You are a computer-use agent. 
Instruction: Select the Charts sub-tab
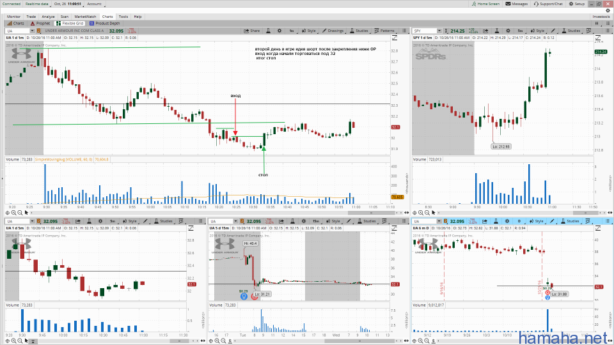15,24
